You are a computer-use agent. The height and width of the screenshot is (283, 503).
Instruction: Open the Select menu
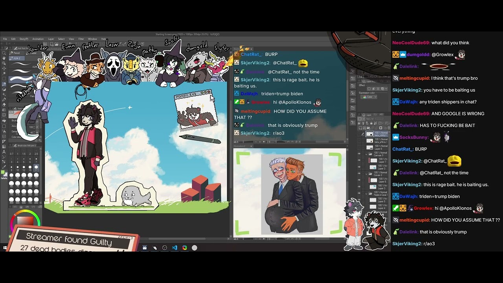coord(61,39)
